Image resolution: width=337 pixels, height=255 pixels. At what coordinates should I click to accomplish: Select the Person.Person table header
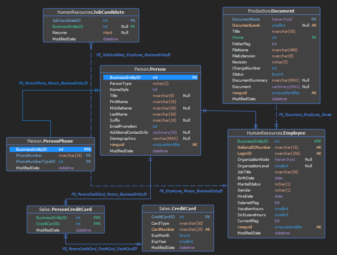point(150,69)
